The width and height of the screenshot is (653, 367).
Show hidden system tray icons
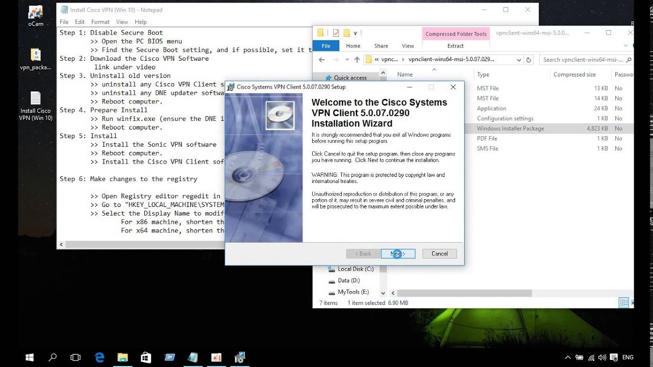pos(568,357)
